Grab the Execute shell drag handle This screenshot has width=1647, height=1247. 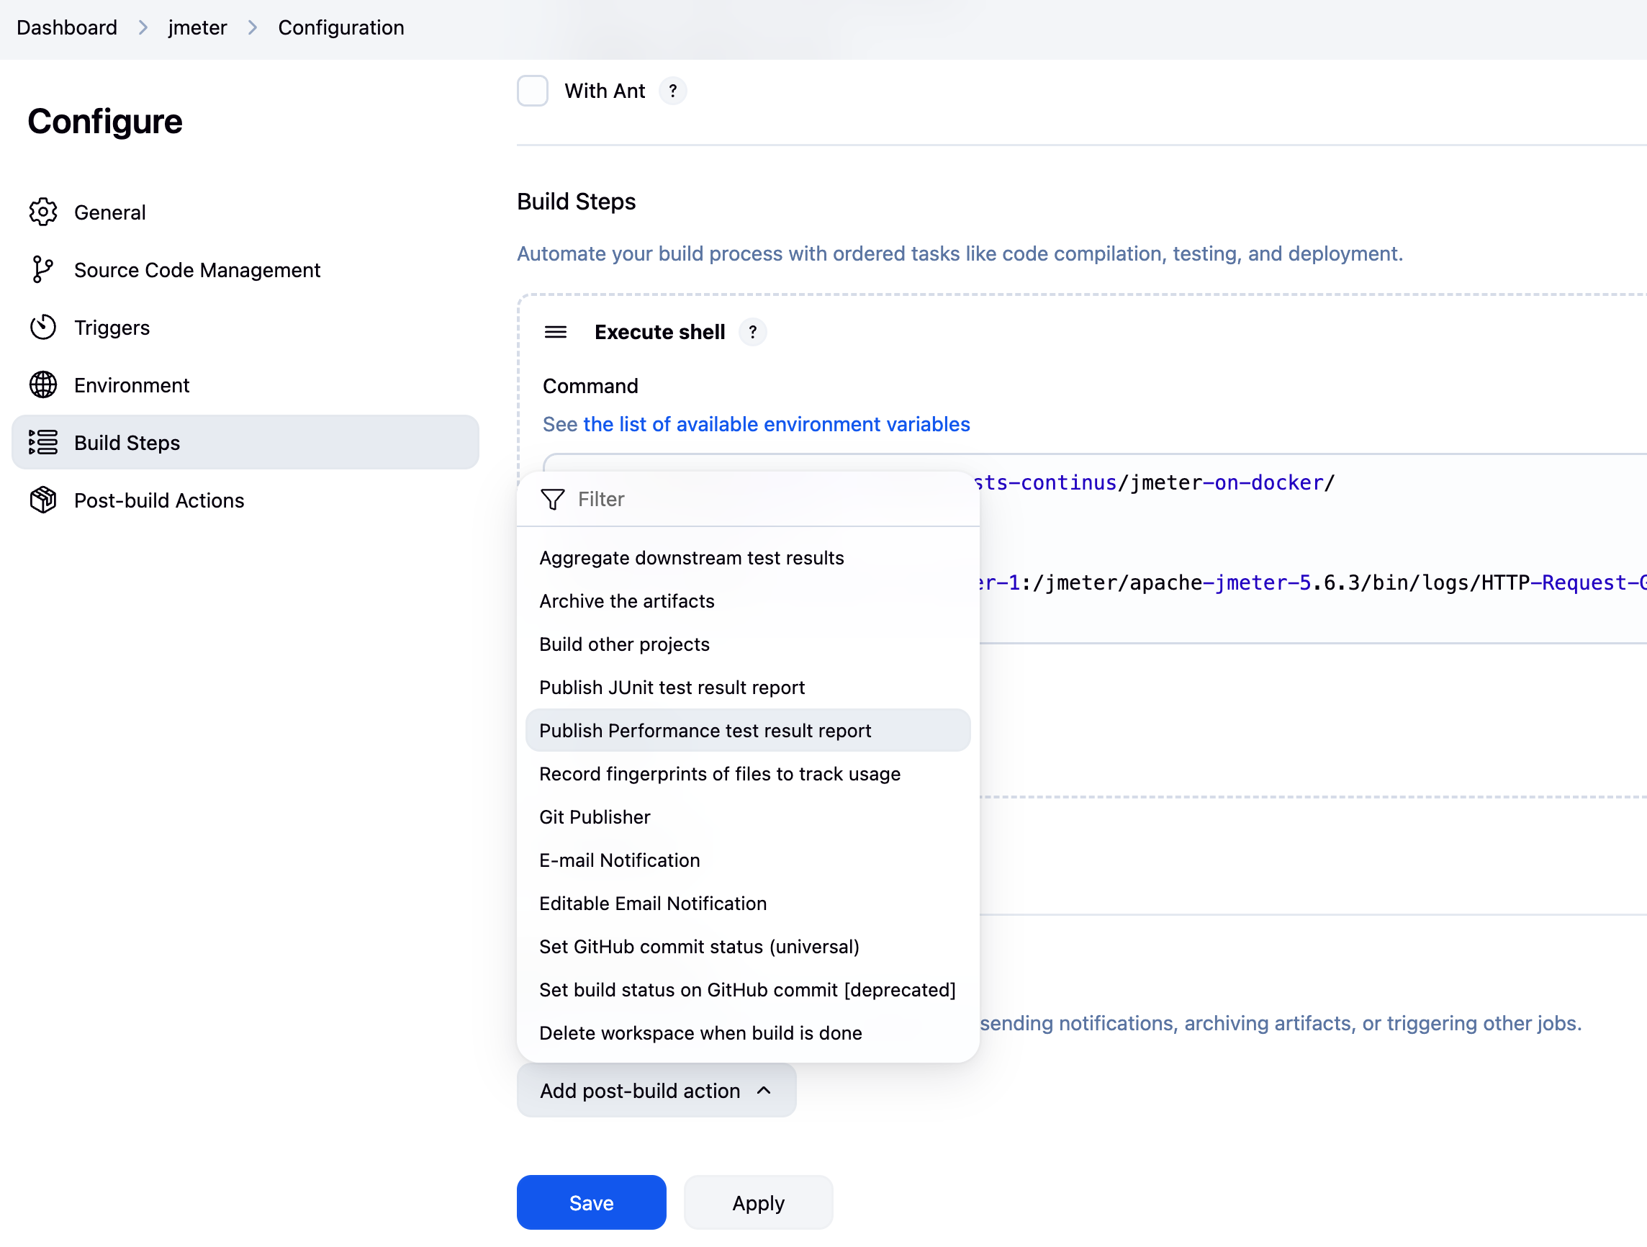pyautogui.click(x=556, y=332)
